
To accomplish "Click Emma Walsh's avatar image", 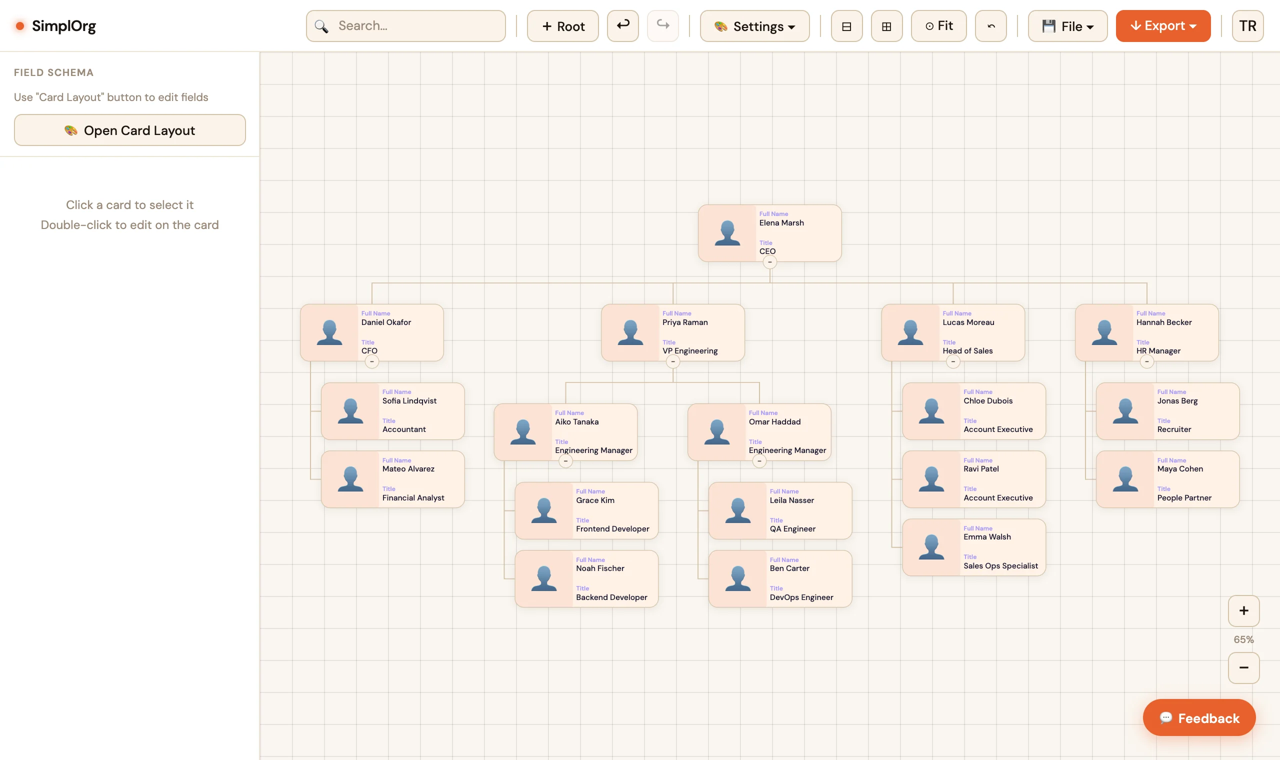I will click(x=931, y=547).
